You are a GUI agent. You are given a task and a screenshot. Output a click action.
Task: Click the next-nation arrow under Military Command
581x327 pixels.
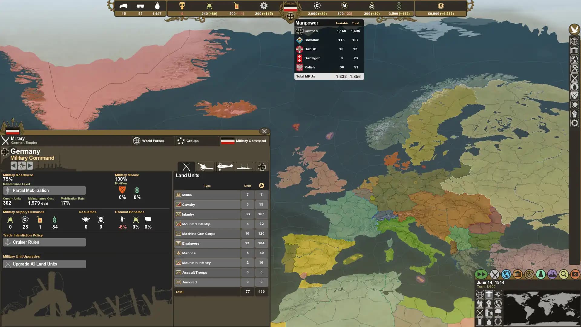pos(30,166)
